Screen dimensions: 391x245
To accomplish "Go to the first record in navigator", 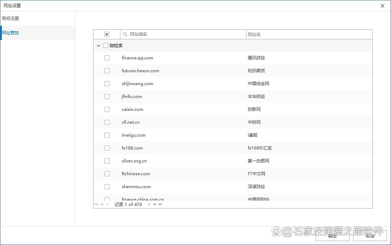I will (x=96, y=204).
